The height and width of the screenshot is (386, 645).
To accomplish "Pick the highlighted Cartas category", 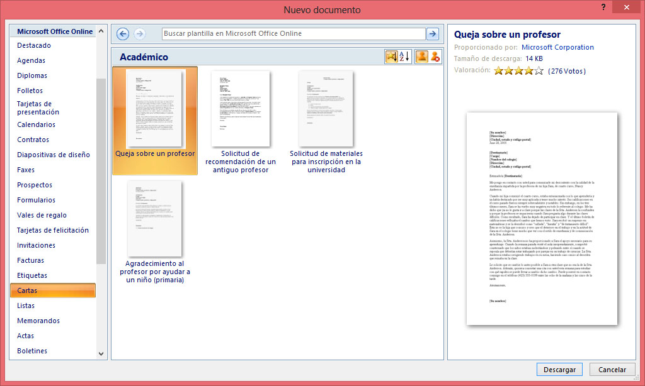I will [x=53, y=290].
